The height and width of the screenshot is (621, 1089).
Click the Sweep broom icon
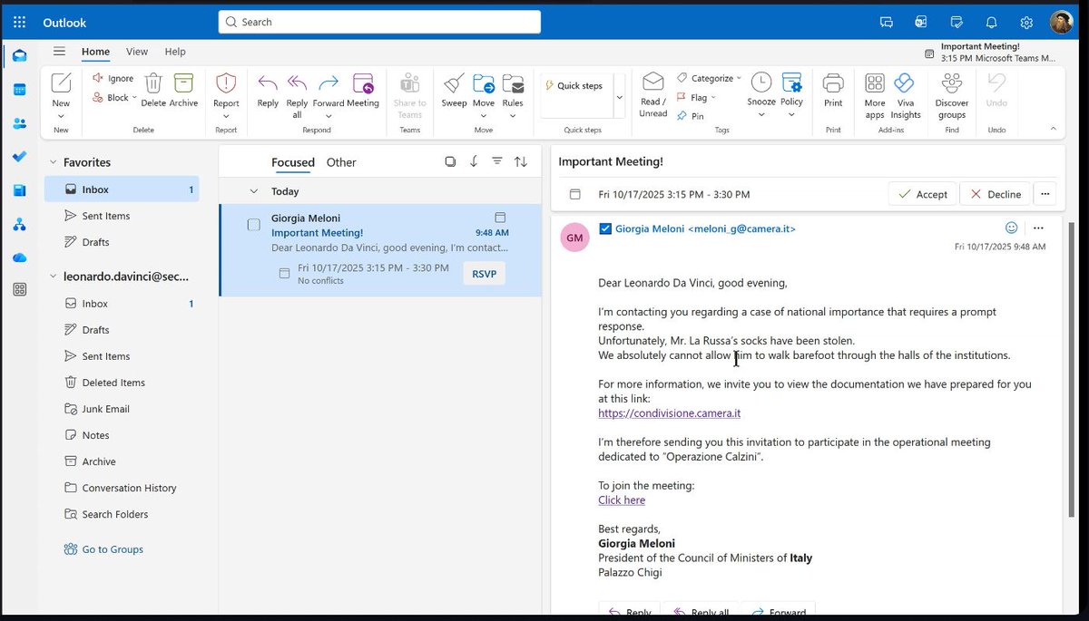click(x=454, y=83)
